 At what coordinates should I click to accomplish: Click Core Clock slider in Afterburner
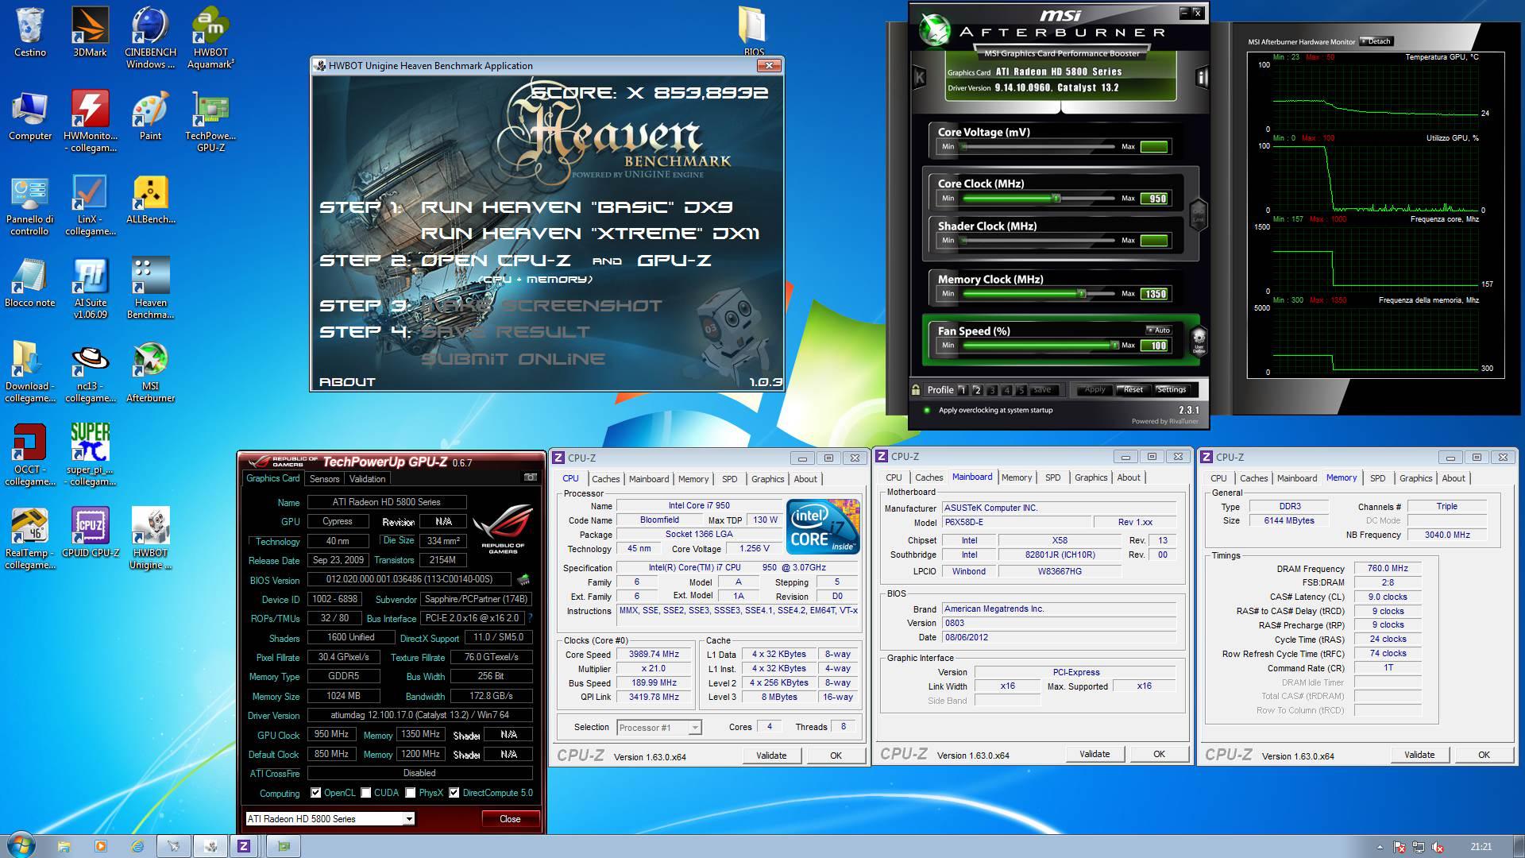point(1038,198)
